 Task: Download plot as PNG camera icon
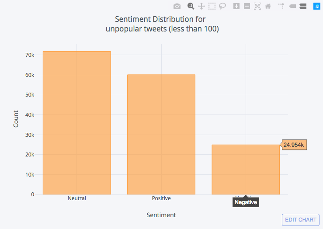(177, 6)
